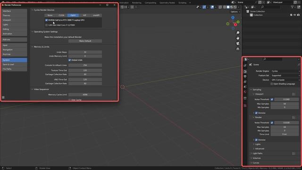Expand the Light Paths panel
The height and width of the screenshot is (170, 302).
pyautogui.click(x=251, y=153)
